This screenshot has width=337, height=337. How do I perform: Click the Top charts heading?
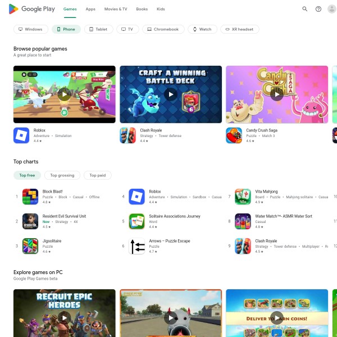tap(26, 162)
